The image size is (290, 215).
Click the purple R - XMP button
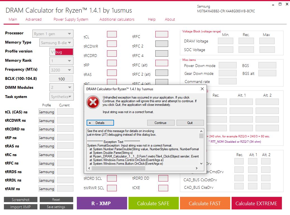pyautogui.click(x=102, y=203)
